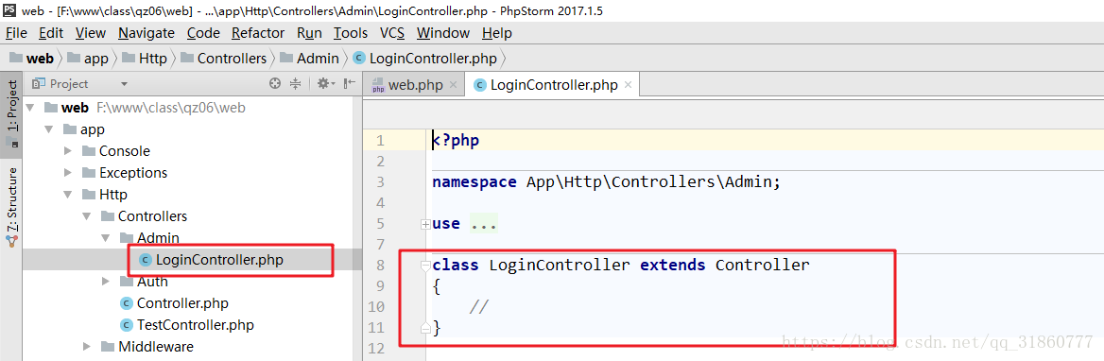This screenshot has height=361, width=1104.
Task: Click the extends keyword on line 8
Action: point(672,266)
